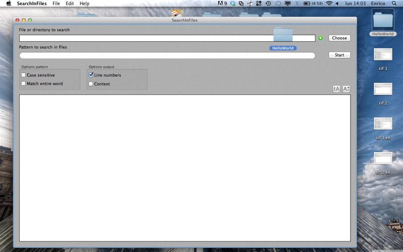The image size is (403, 252).
Task: Click the Adobe updater menu bar icon
Action: point(222,4)
